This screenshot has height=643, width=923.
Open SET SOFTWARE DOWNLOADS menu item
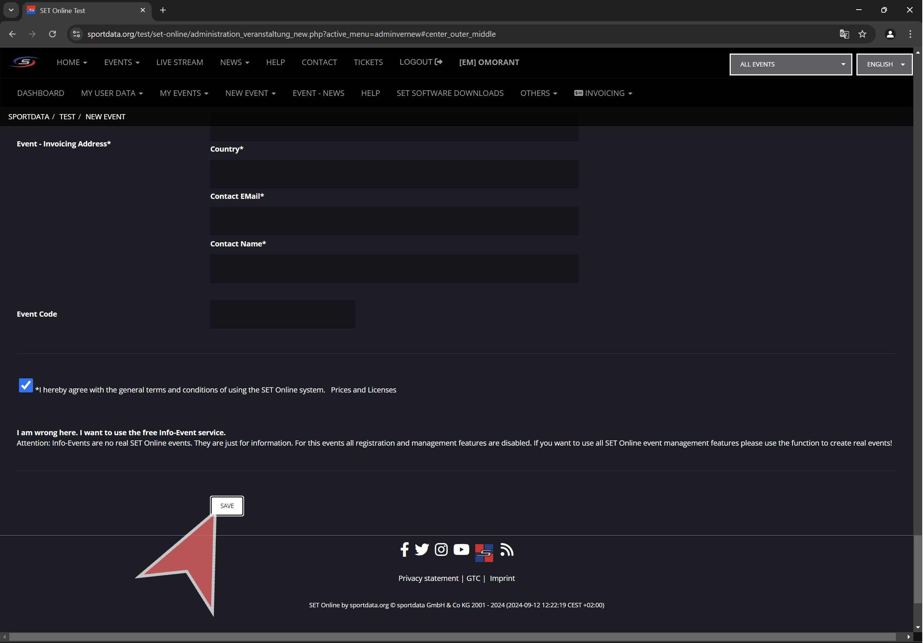coord(450,93)
